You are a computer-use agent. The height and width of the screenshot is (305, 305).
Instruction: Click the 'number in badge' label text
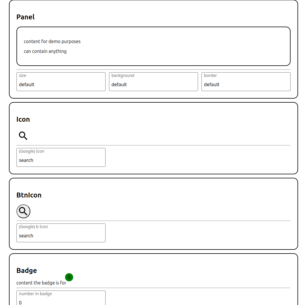[x=35, y=294]
